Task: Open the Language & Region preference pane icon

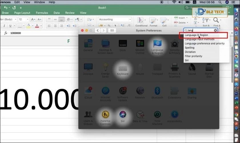Action: tap(157, 44)
